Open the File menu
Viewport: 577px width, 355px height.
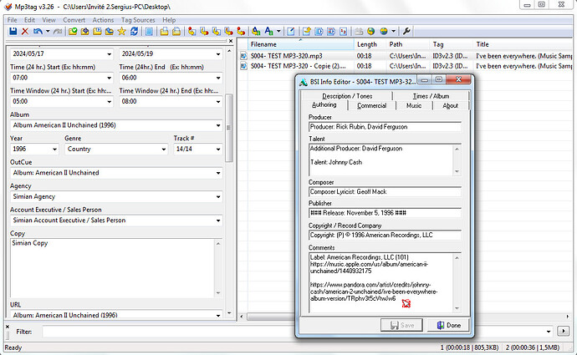[13, 20]
